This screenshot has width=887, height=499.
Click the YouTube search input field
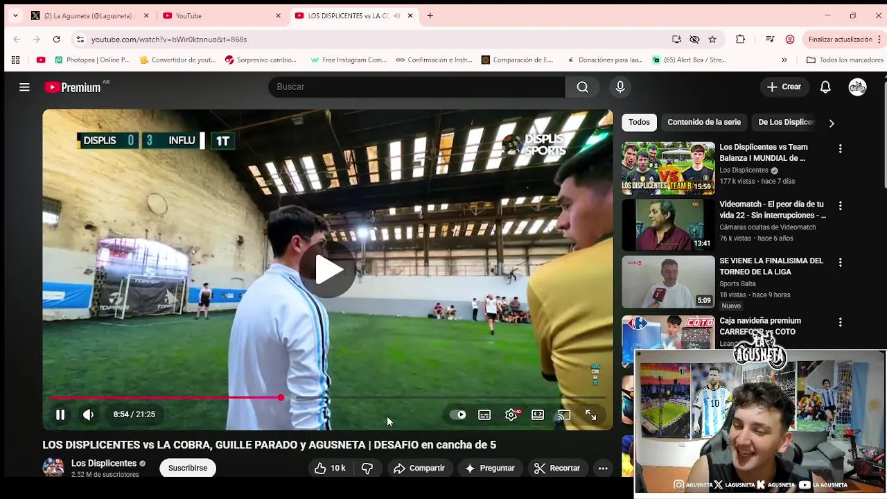click(416, 87)
